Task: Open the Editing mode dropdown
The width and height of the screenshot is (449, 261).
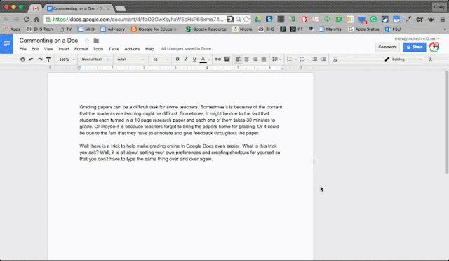Action: point(403,59)
